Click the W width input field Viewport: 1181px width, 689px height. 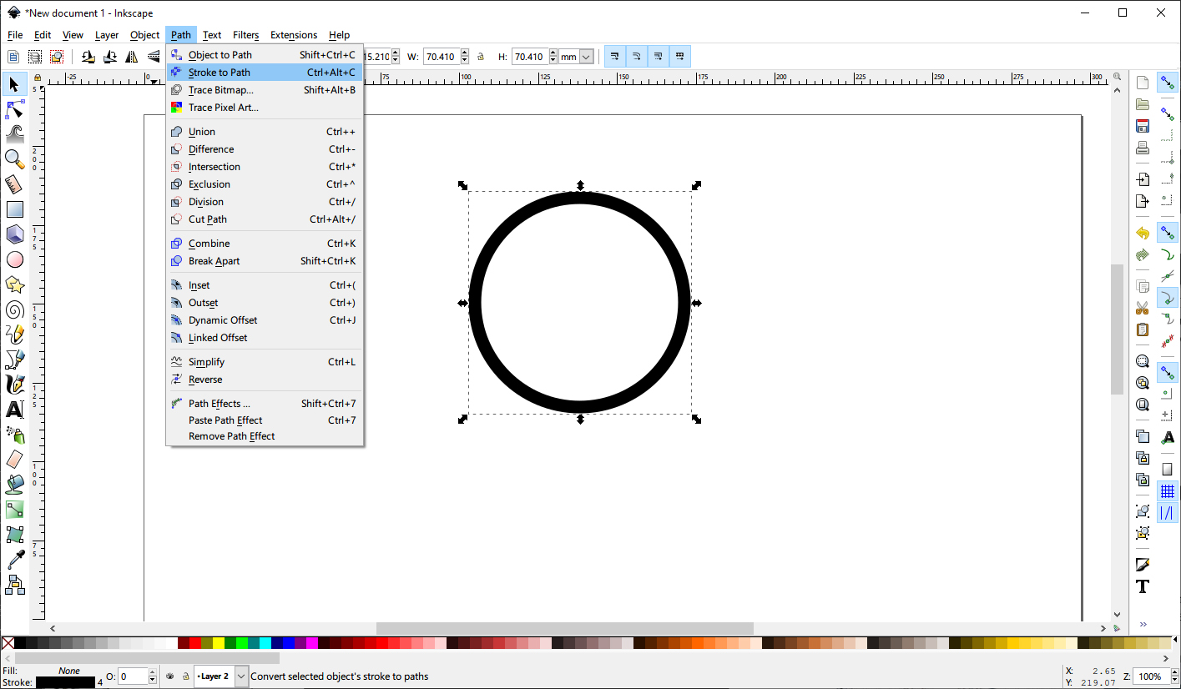440,57
